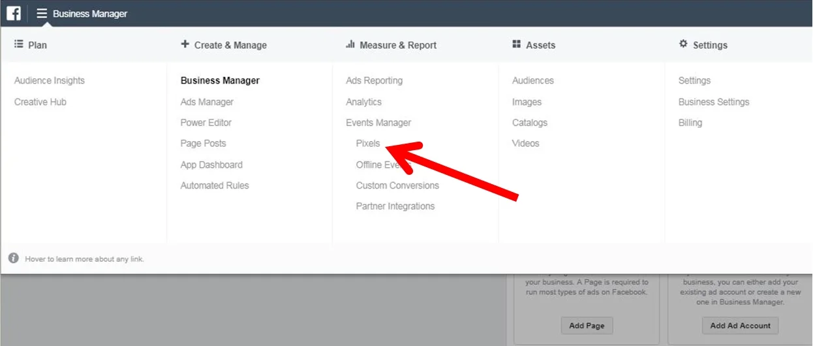Select Pixels under Events Manager
Screen dimensions: 813x346
[368, 144]
